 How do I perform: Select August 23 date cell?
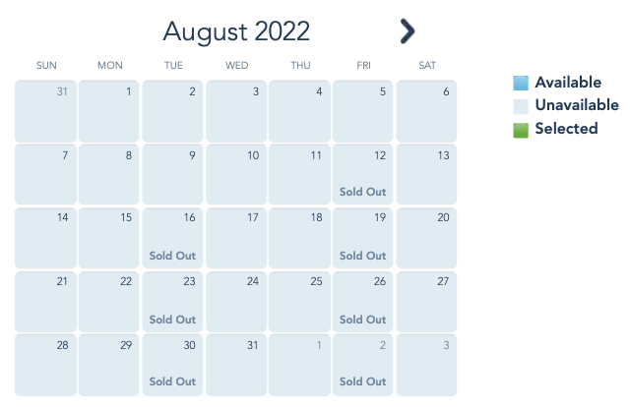click(x=172, y=301)
